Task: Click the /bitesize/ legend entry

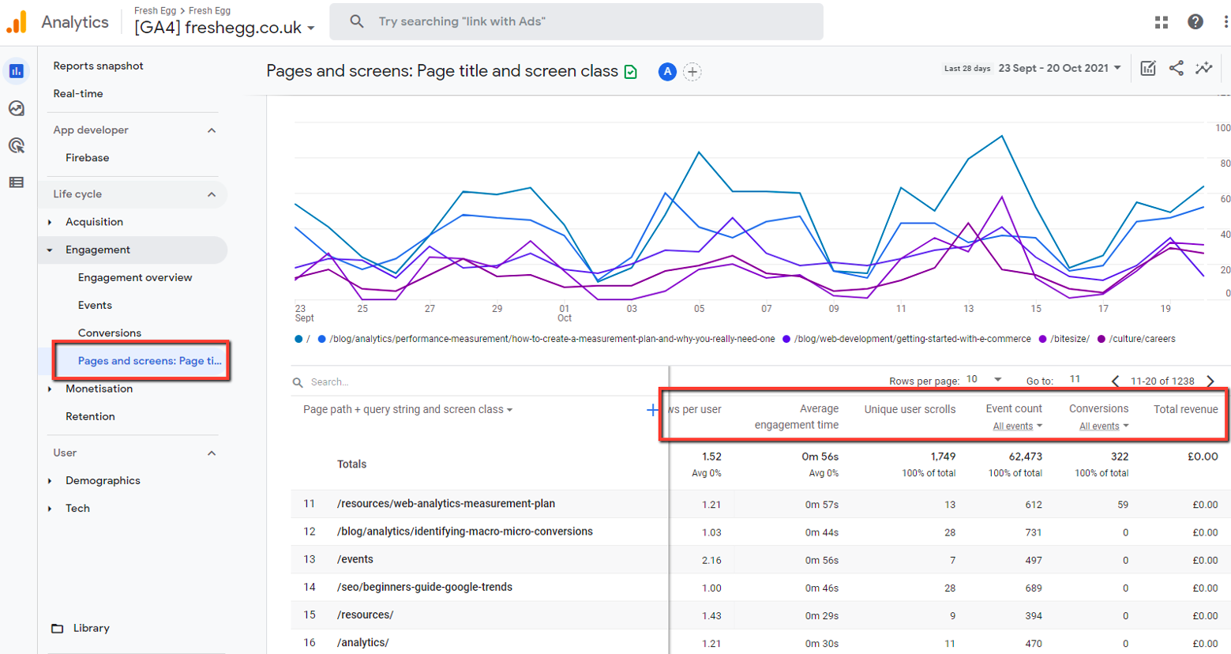Action: pos(1064,339)
